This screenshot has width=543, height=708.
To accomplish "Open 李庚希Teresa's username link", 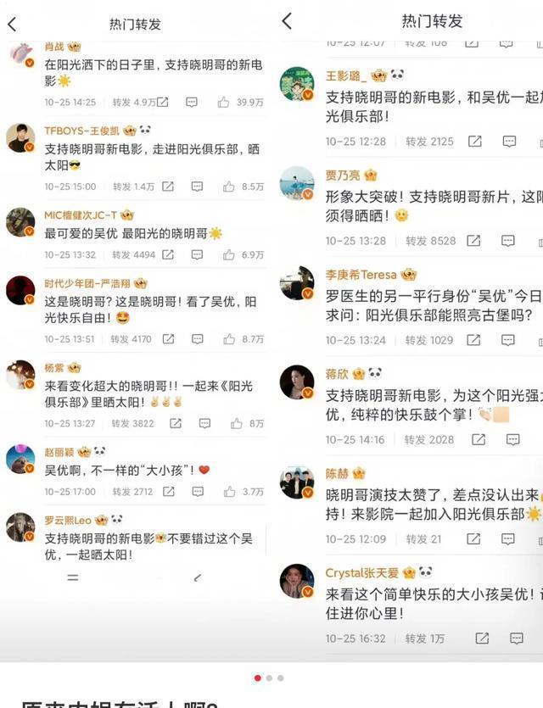I will (x=361, y=275).
